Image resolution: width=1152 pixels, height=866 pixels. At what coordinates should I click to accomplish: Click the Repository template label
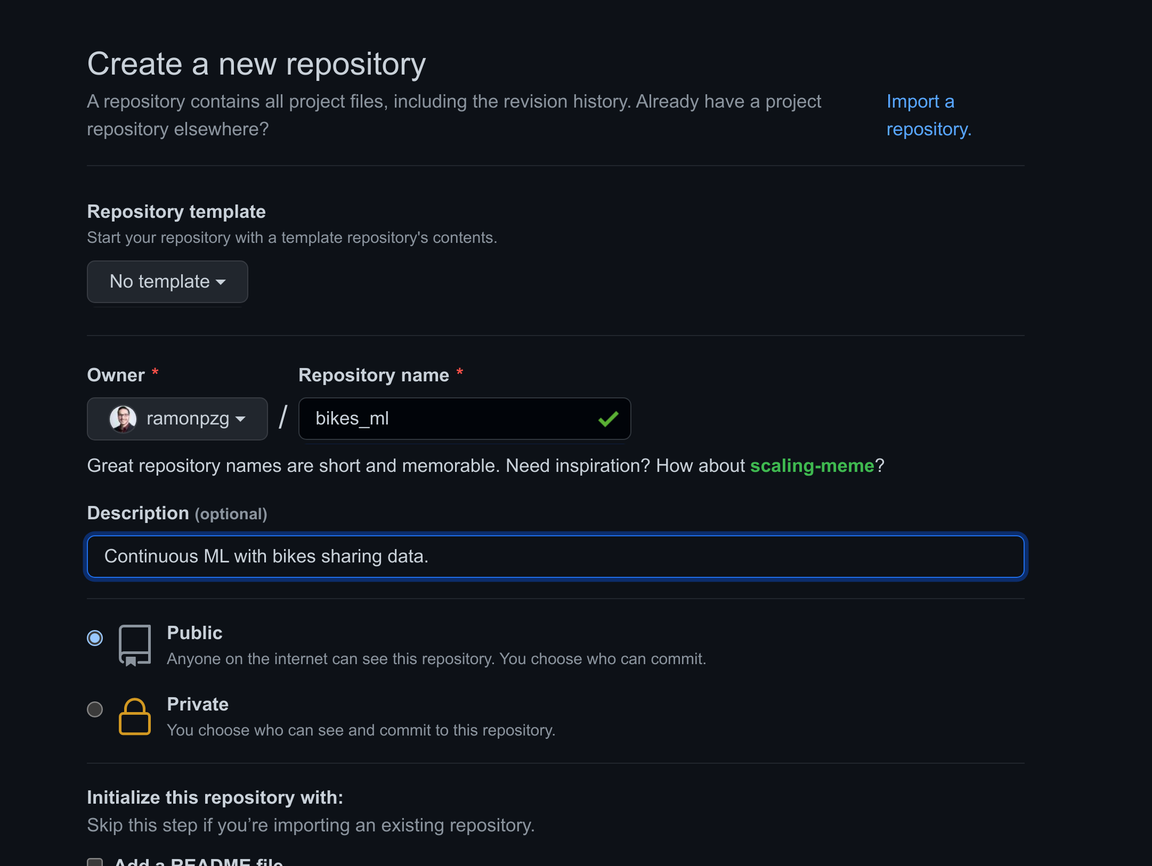click(x=176, y=212)
